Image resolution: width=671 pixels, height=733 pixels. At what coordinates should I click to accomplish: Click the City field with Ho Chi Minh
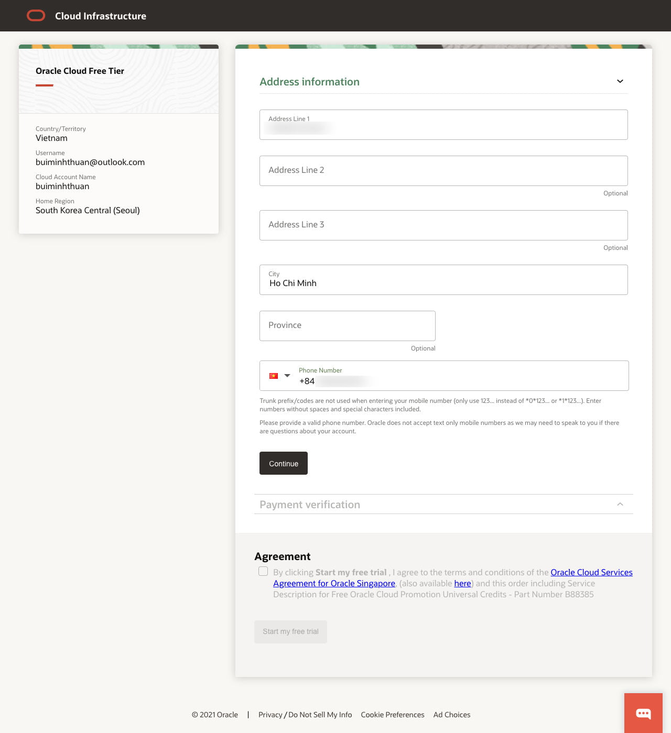click(443, 280)
